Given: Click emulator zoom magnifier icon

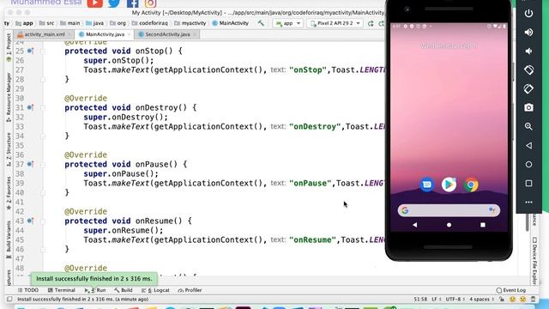Looking at the screenshot, I should (x=528, y=126).
